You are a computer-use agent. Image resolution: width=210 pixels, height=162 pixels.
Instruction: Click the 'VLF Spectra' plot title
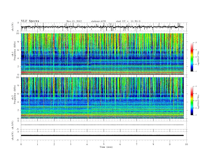coord(30,21)
